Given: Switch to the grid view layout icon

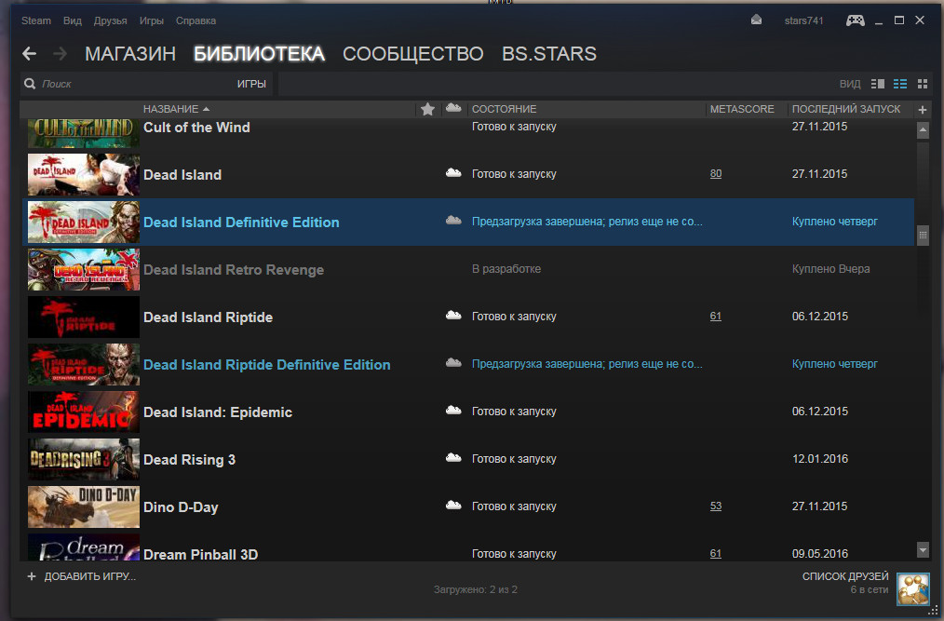Looking at the screenshot, I should click(x=923, y=84).
